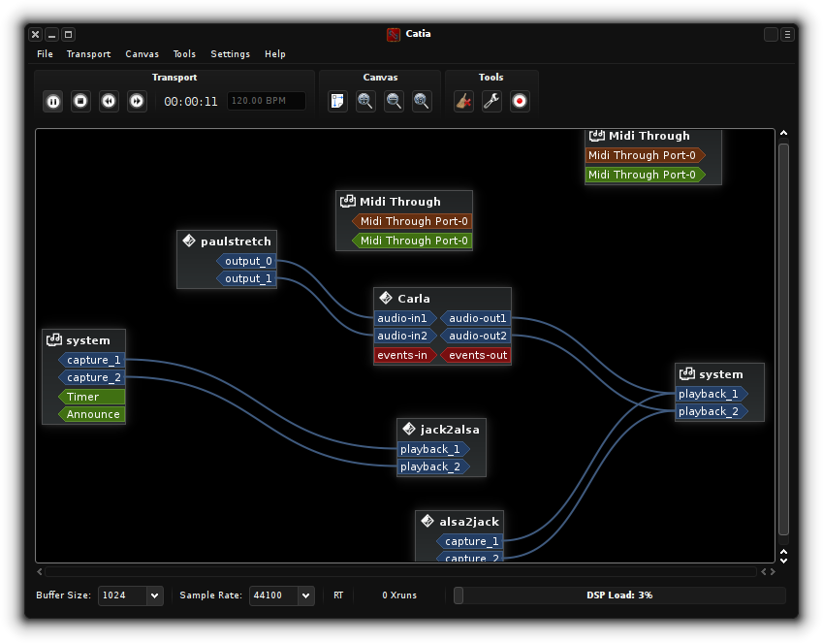823x643 pixels.
Task: Open the Canvas menu
Action: [x=142, y=54]
